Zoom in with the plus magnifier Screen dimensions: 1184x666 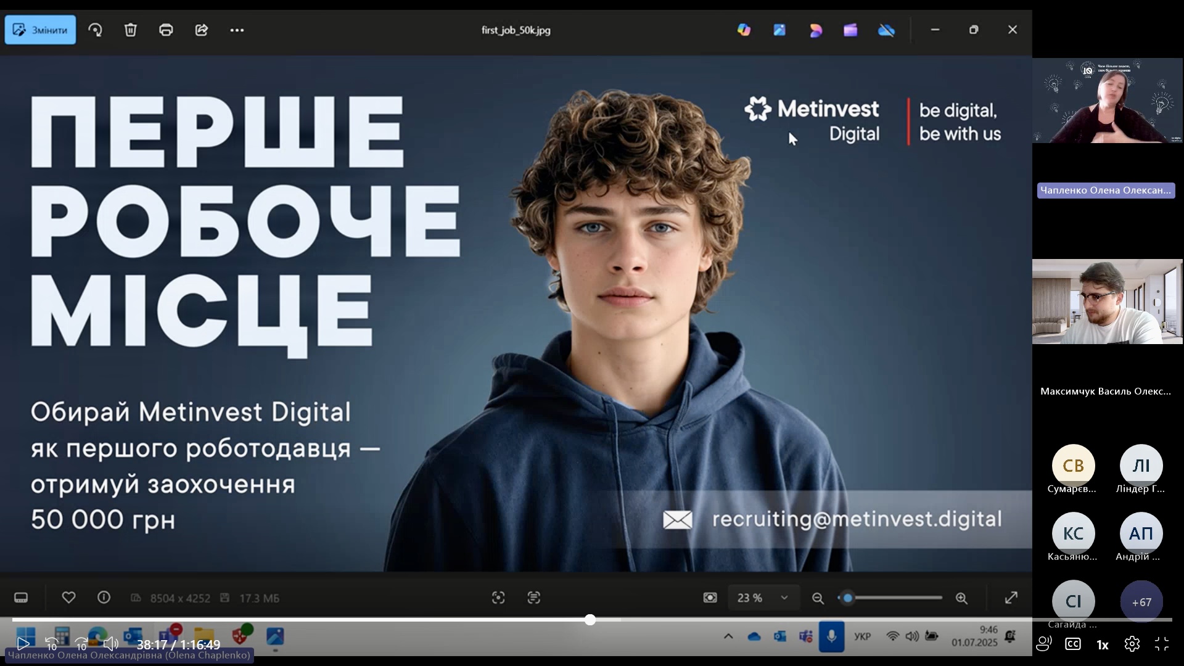(962, 598)
